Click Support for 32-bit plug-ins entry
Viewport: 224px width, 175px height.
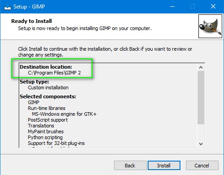click(56, 143)
